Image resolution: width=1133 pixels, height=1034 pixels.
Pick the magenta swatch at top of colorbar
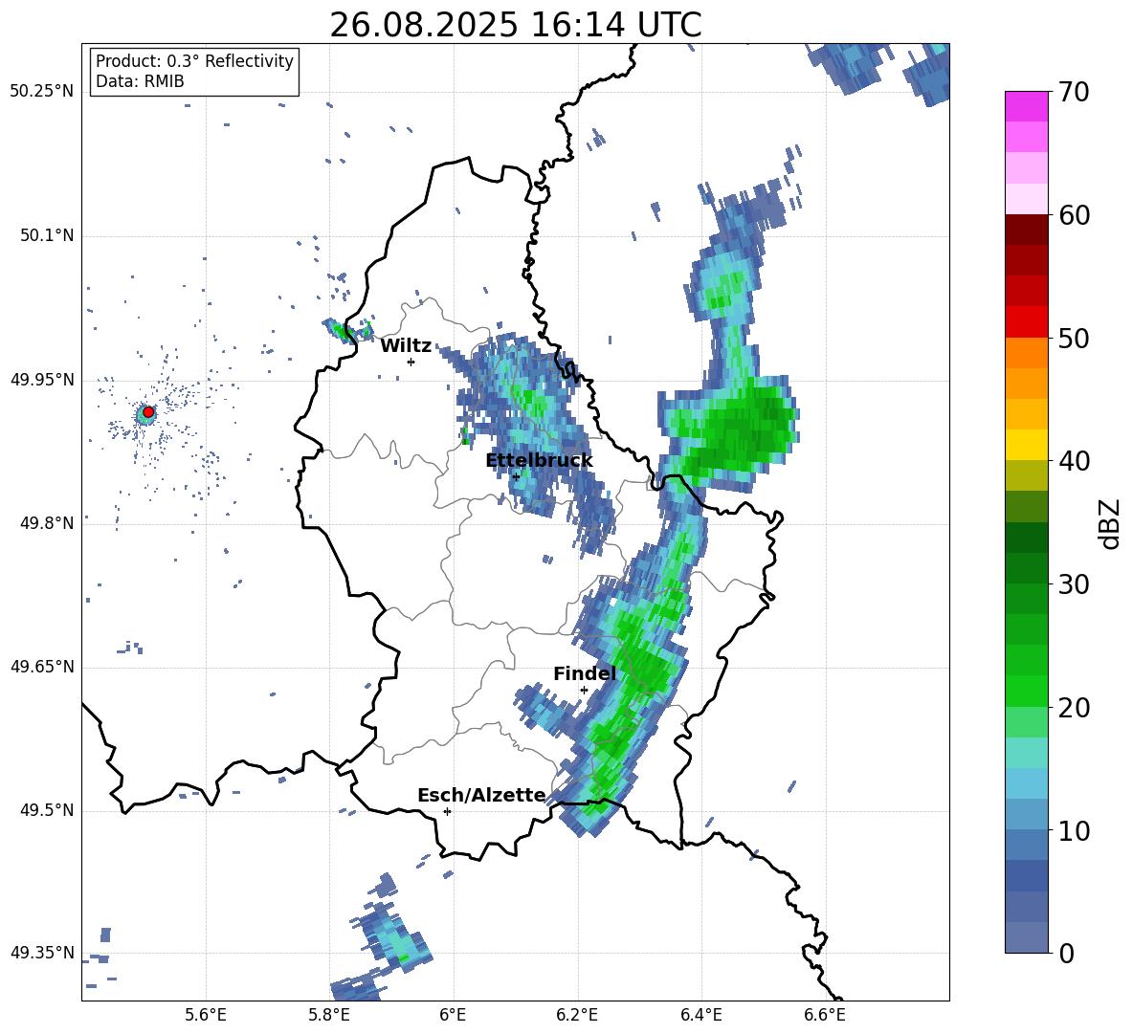tap(1026, 106)
